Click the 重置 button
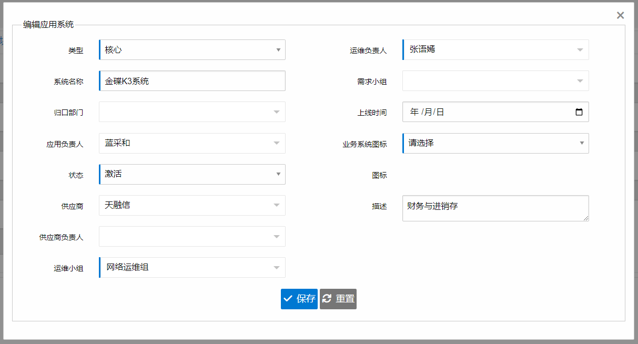The height and width of the screenshot is (344, 638). click(338, 299)
